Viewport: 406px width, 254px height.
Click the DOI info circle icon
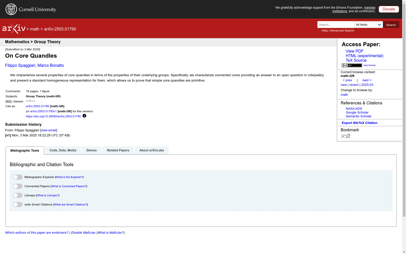[x=84, y=116]
